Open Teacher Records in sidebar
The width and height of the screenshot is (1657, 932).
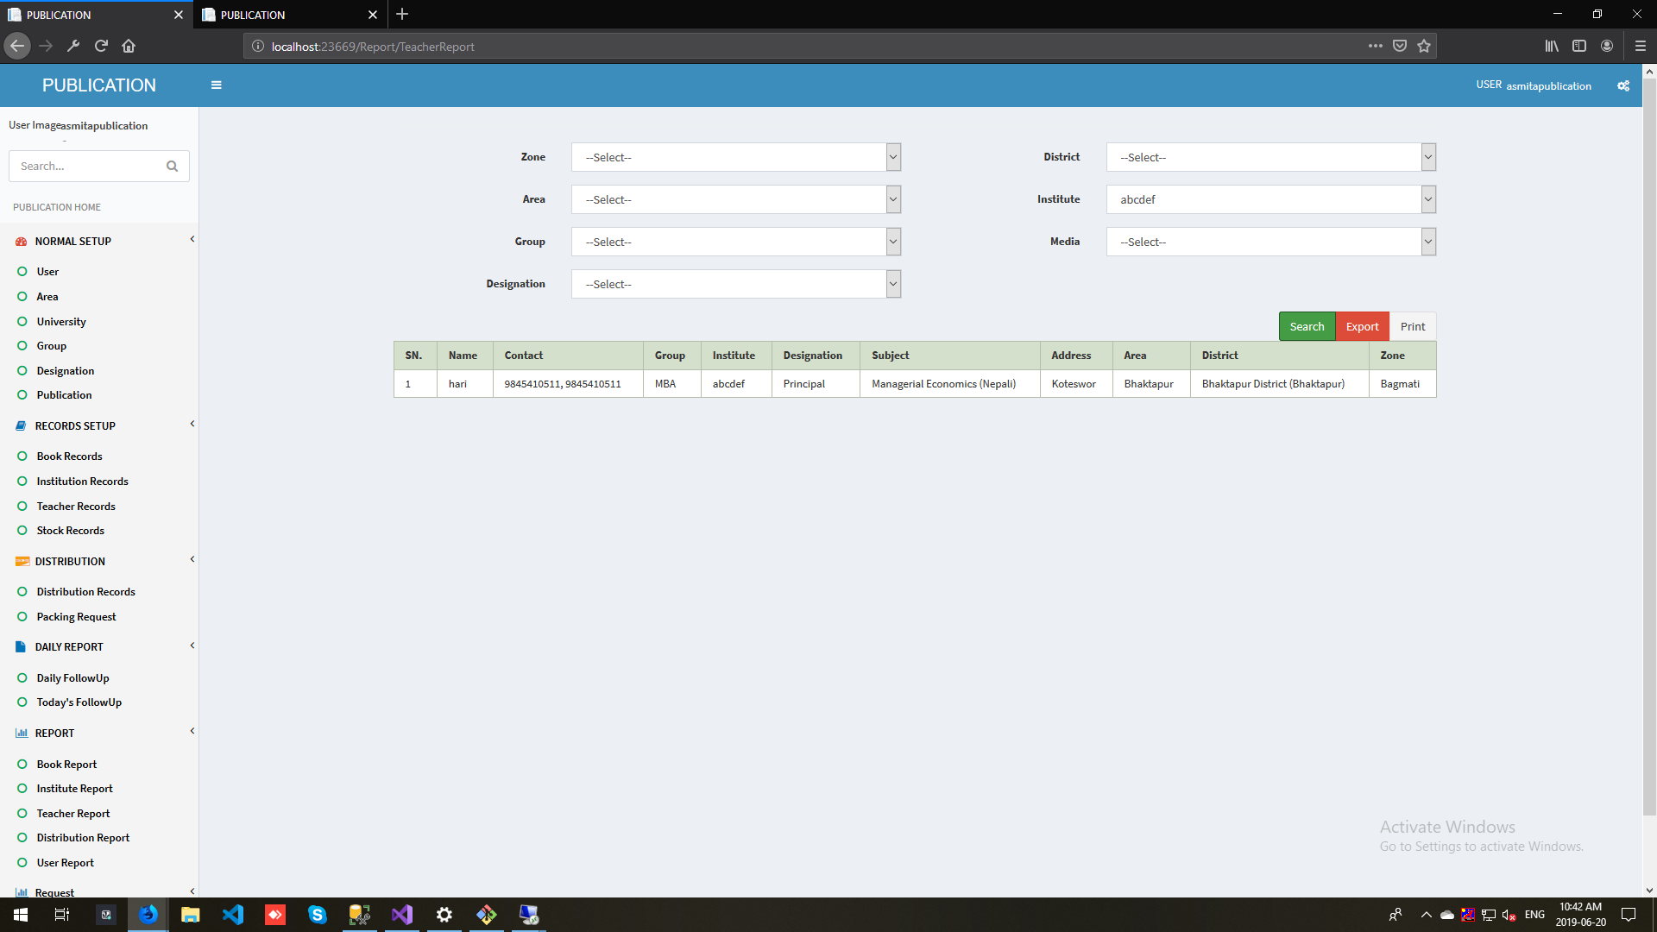coord(76,507)
